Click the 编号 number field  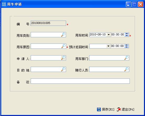coord(48,23)
